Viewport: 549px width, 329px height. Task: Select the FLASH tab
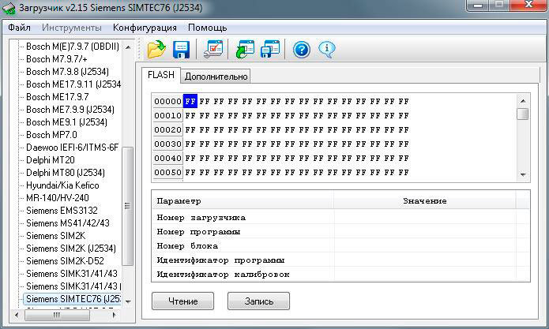[161, 76]
